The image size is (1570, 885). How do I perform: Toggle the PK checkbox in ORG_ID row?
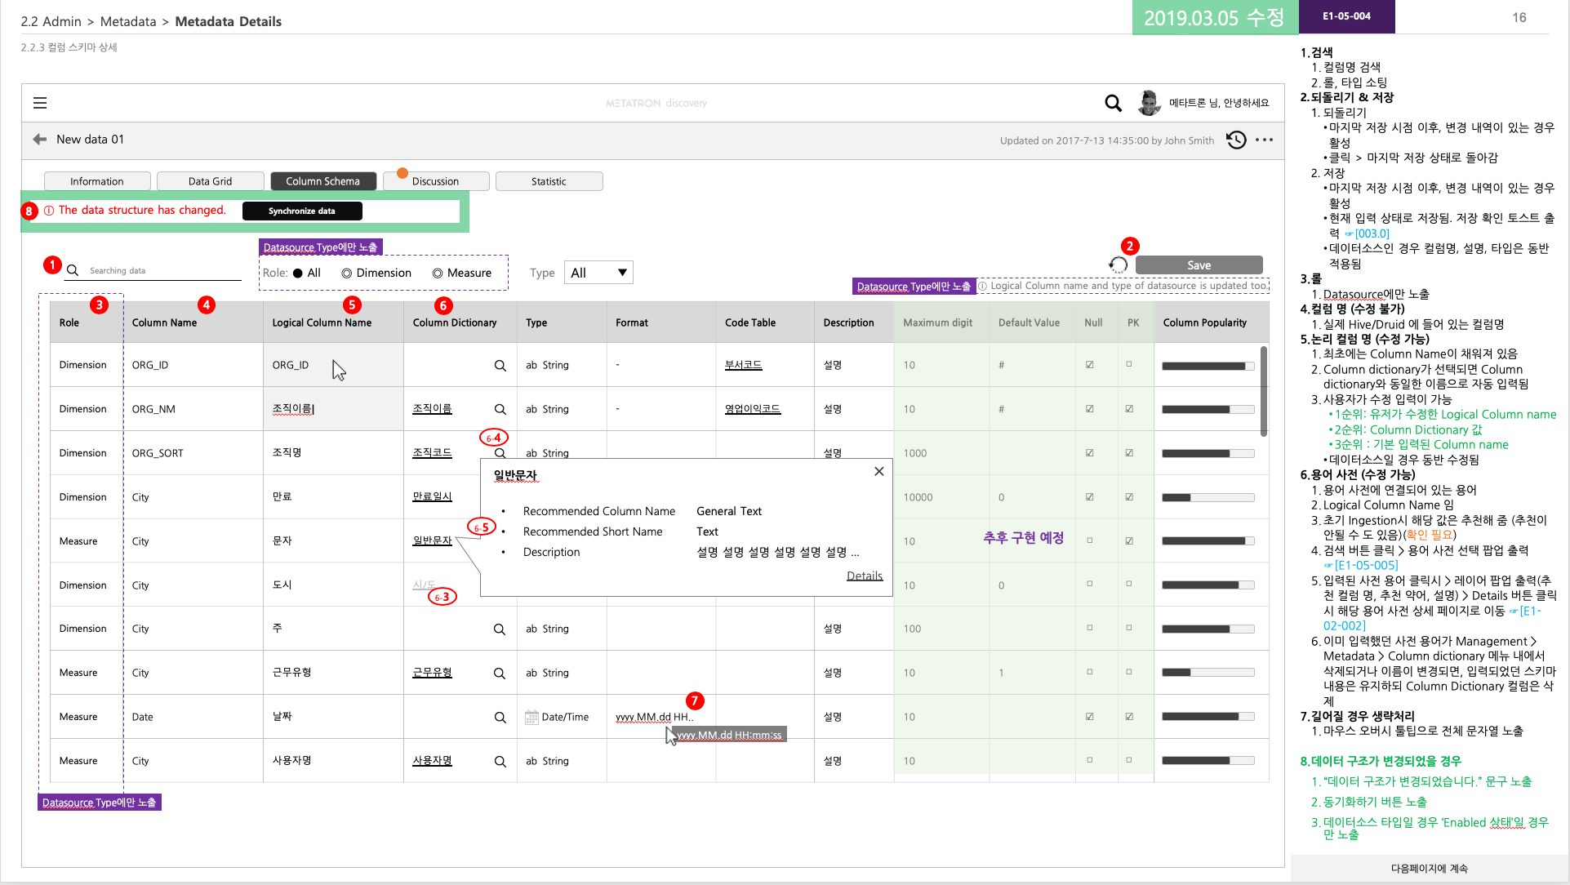point(1129,365)
